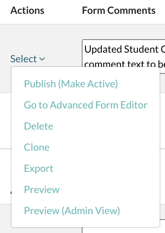Collapse the Select actions dropdown
The image size is (165, 233).
point(28,59)
